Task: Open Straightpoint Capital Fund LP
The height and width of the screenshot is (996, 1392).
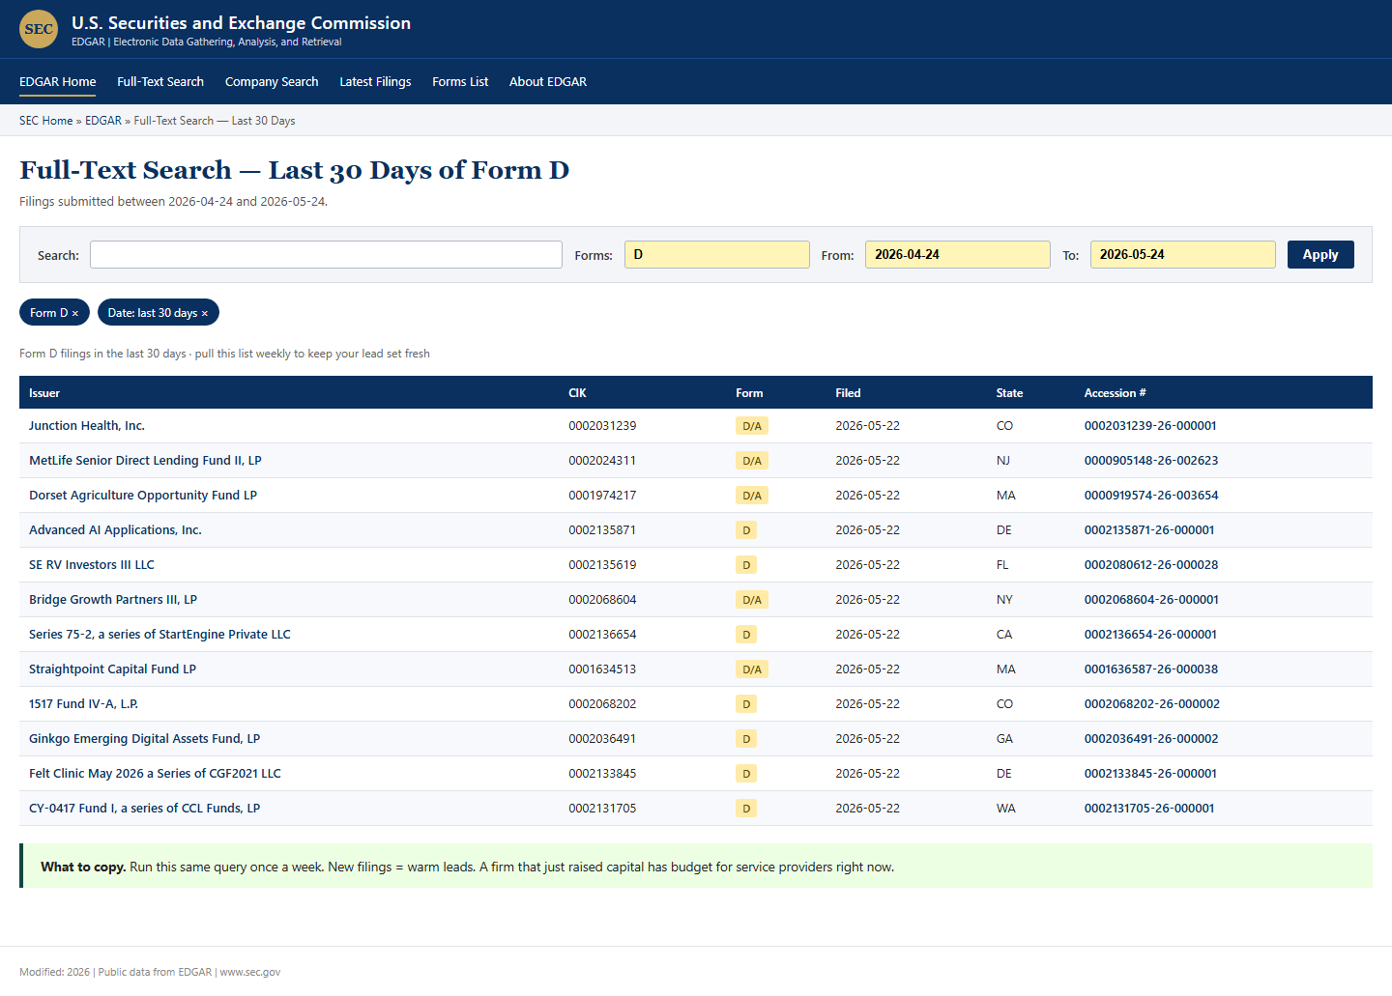Action: [112, 669]
